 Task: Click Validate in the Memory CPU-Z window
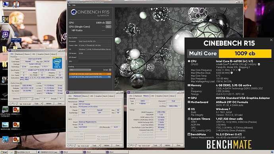pos(167,145)
